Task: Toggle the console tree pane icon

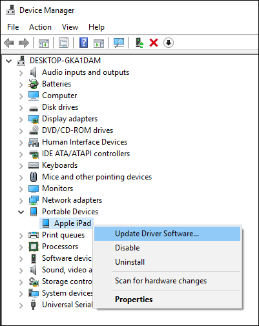Action: tap(44, 43)
